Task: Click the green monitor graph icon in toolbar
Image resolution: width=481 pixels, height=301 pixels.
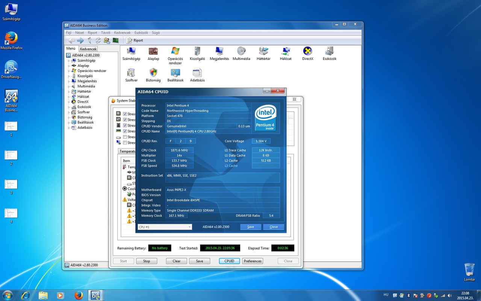Action: coord(116,40)
